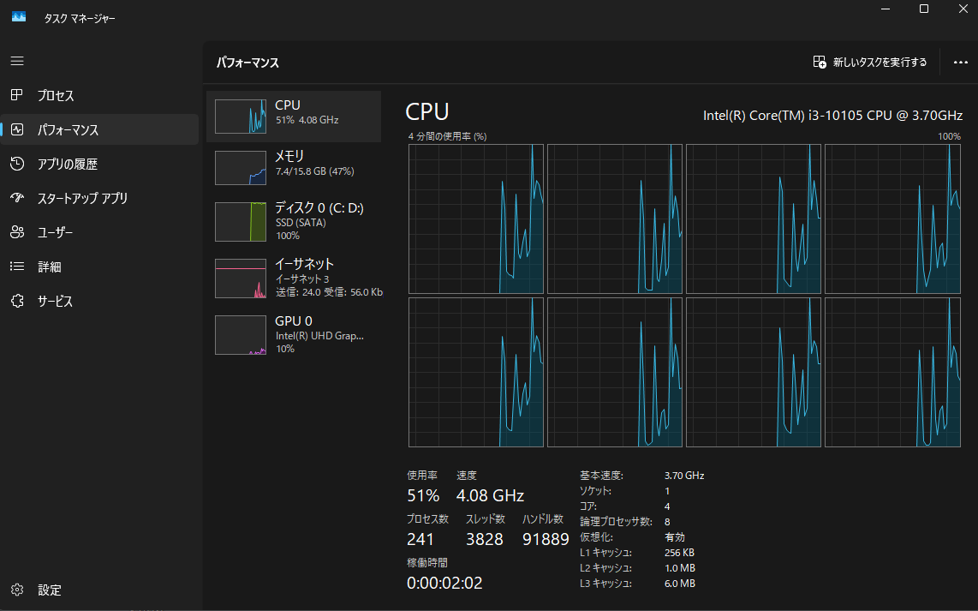
Task: Select the GPU 0 resource entry
Action: pos(294,334)
